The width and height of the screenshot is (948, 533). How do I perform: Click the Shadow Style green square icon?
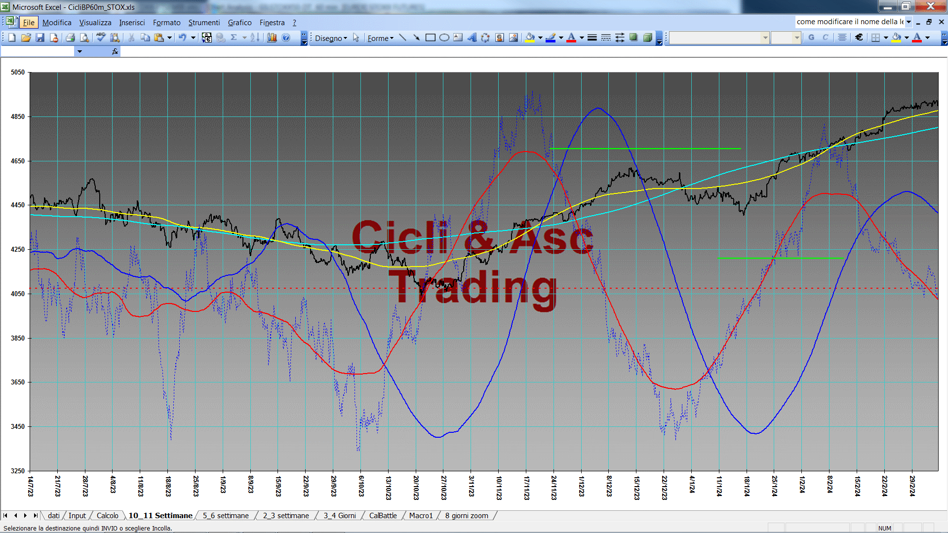[x=633, y=38]
